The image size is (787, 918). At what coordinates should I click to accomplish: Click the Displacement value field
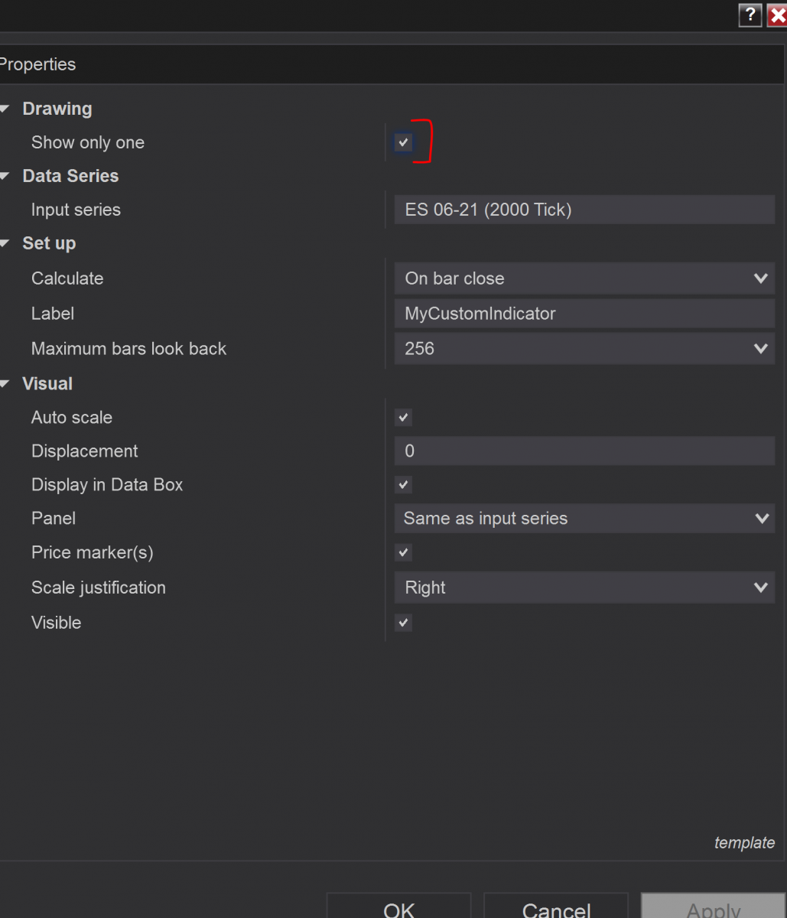pyautogui.click(x=584, y=451)
